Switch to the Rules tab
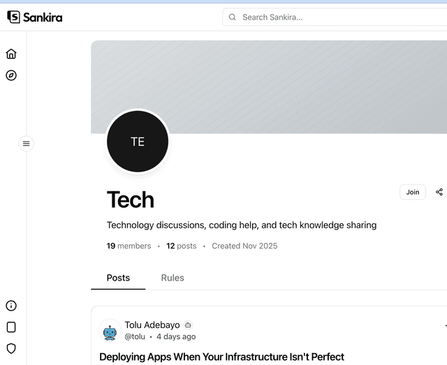The height and width of the screenshot is (365, 447). [x=173, y=278]
